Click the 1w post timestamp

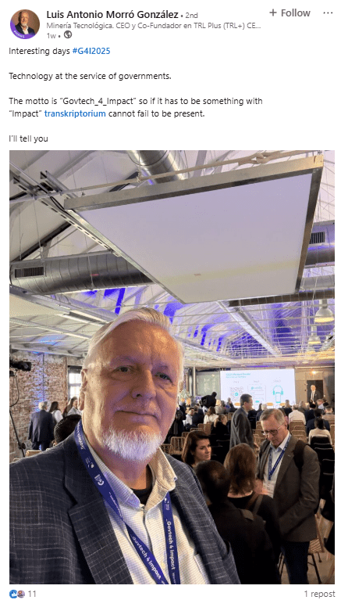click(x=51, y=35)
